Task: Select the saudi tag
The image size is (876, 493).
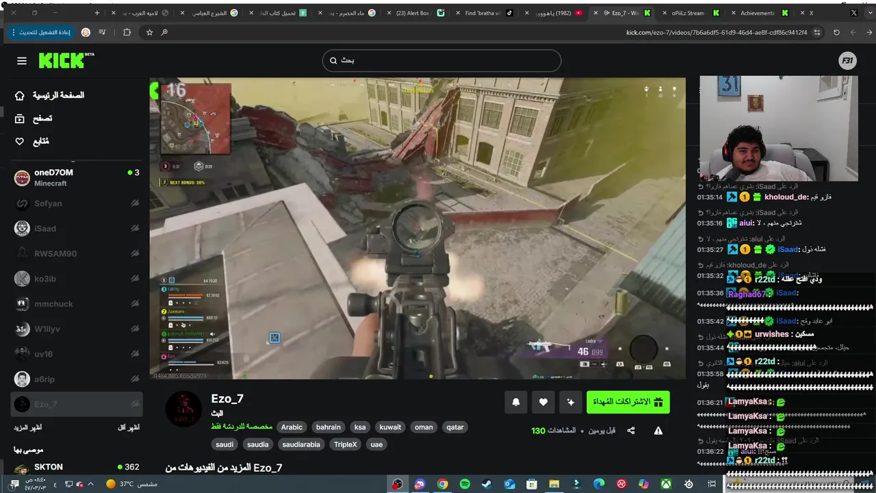Action: [224, 444]
